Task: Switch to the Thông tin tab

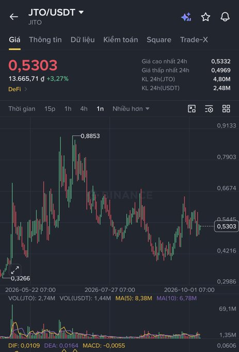Action: tap(45, 40)
